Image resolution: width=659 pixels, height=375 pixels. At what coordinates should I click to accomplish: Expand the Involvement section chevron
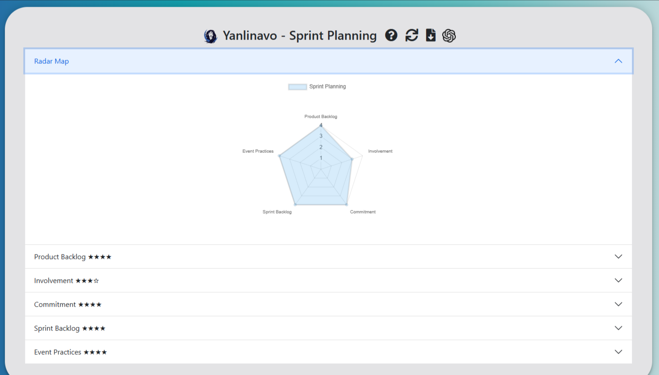(618, 281)
